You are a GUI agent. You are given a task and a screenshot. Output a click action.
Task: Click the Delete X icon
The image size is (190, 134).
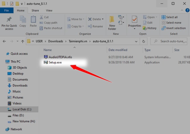click(90, 19)
